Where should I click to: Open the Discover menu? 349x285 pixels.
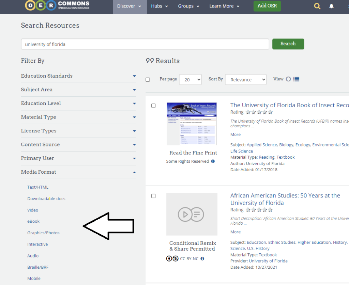130,6
